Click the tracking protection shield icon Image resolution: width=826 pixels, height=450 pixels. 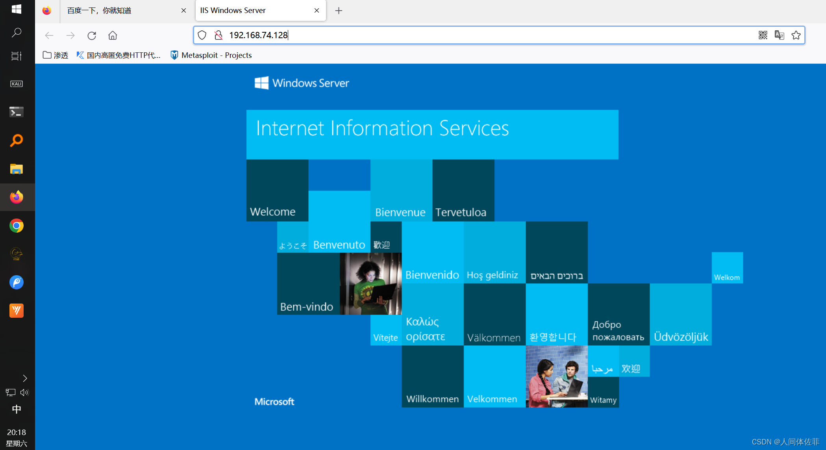(202, 35)
